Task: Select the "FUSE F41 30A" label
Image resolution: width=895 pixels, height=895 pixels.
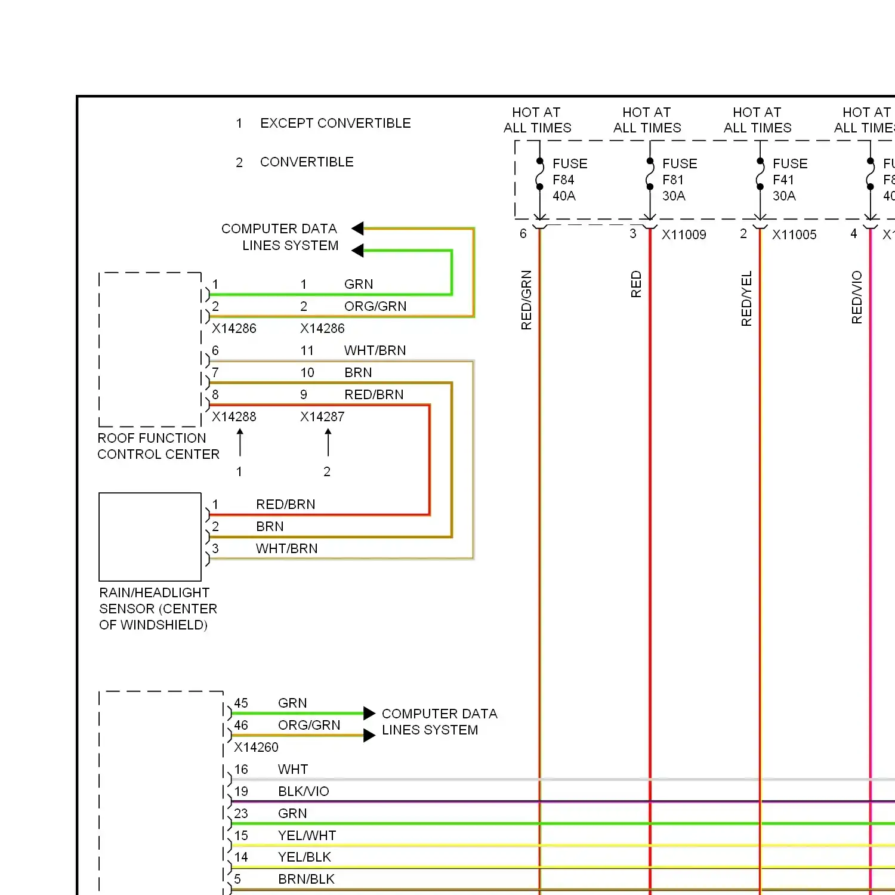Action: 790,180
